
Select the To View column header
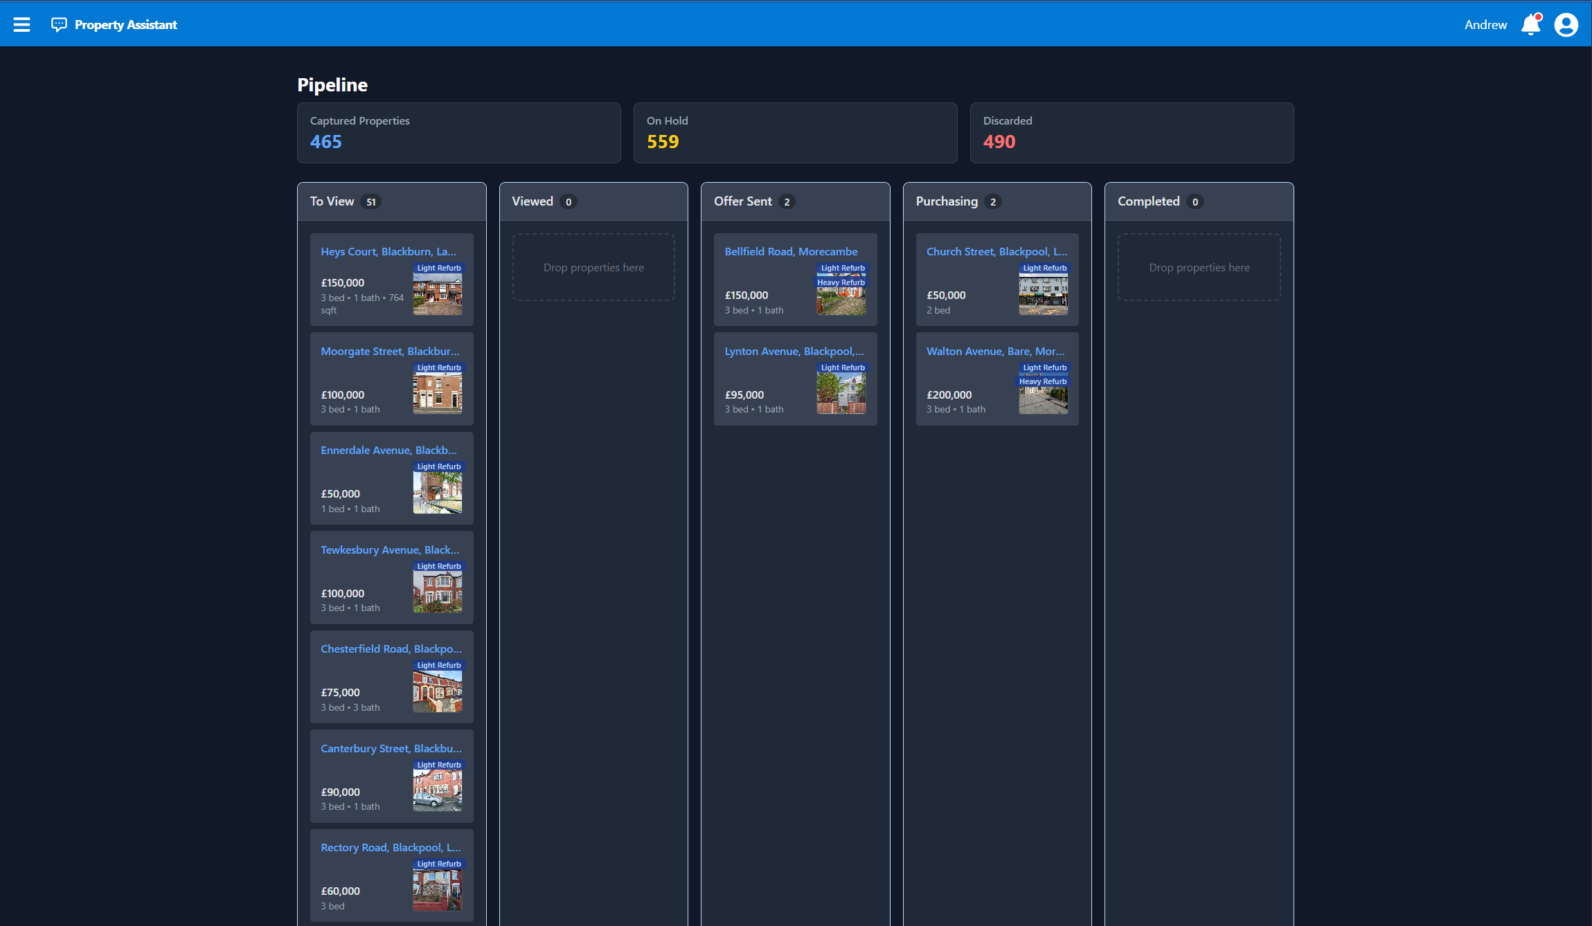point(332,201)
